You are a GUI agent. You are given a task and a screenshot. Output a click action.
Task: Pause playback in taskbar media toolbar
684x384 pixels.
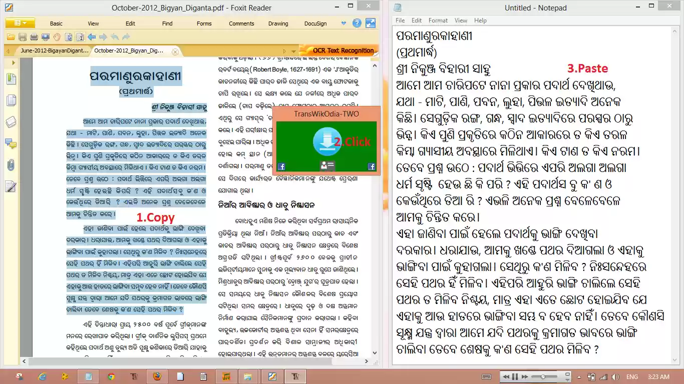click(x=515, y=376)
